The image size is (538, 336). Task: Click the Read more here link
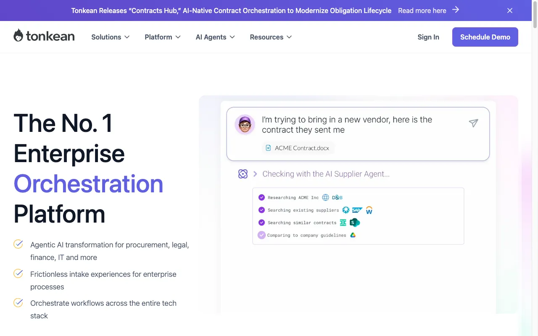tap(422, 10)
